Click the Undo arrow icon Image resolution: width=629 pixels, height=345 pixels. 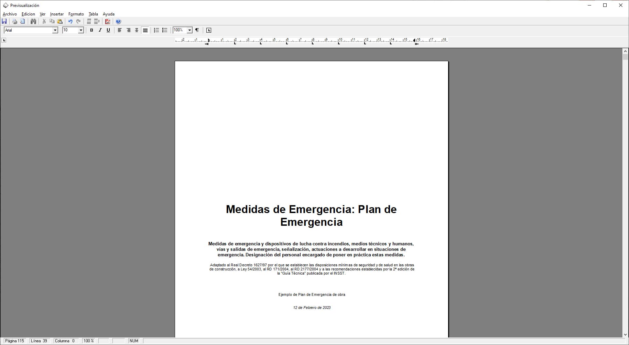(x=70, y=21)
